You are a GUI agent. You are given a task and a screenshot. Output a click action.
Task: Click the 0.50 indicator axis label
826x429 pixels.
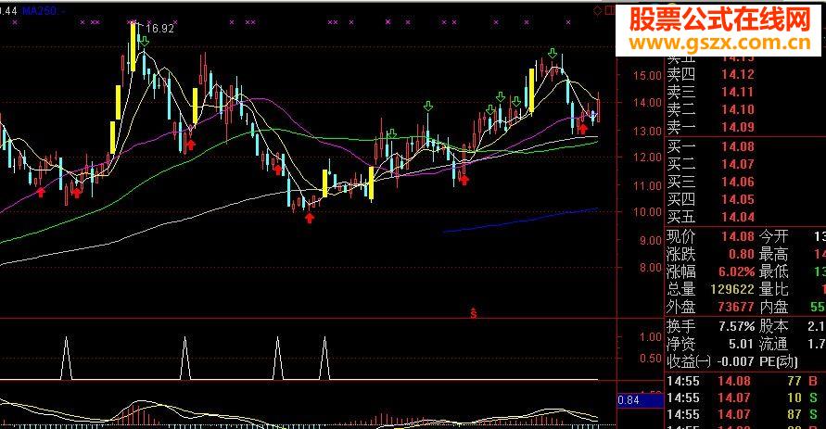tap(651, 359)
